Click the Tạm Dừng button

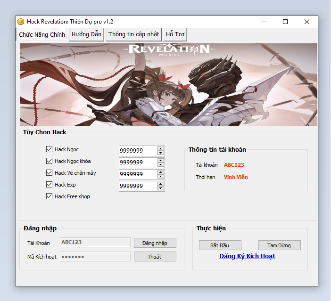point(279,245)
